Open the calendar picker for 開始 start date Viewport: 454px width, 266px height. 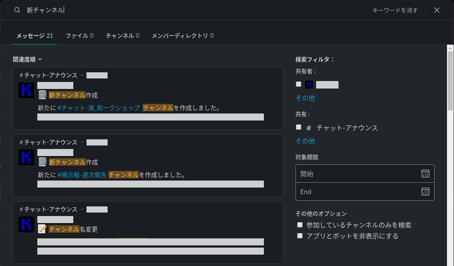coord(425,173)
